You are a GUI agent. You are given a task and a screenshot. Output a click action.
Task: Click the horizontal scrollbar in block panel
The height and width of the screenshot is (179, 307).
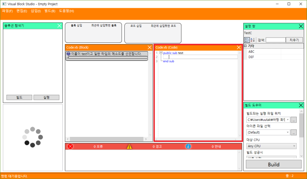(x=107, y=139)
